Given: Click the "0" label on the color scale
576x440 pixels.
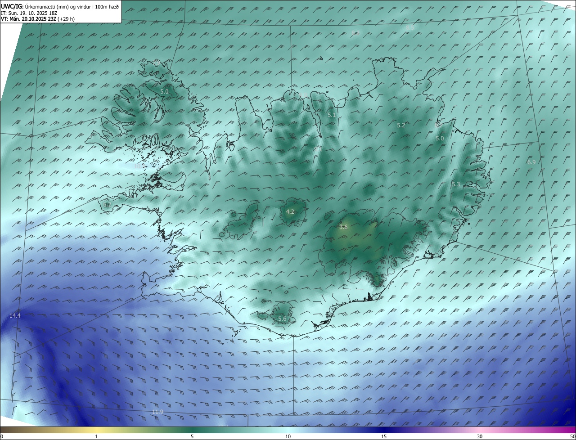Looking at the screenshot, I should [x=2, y=436].
